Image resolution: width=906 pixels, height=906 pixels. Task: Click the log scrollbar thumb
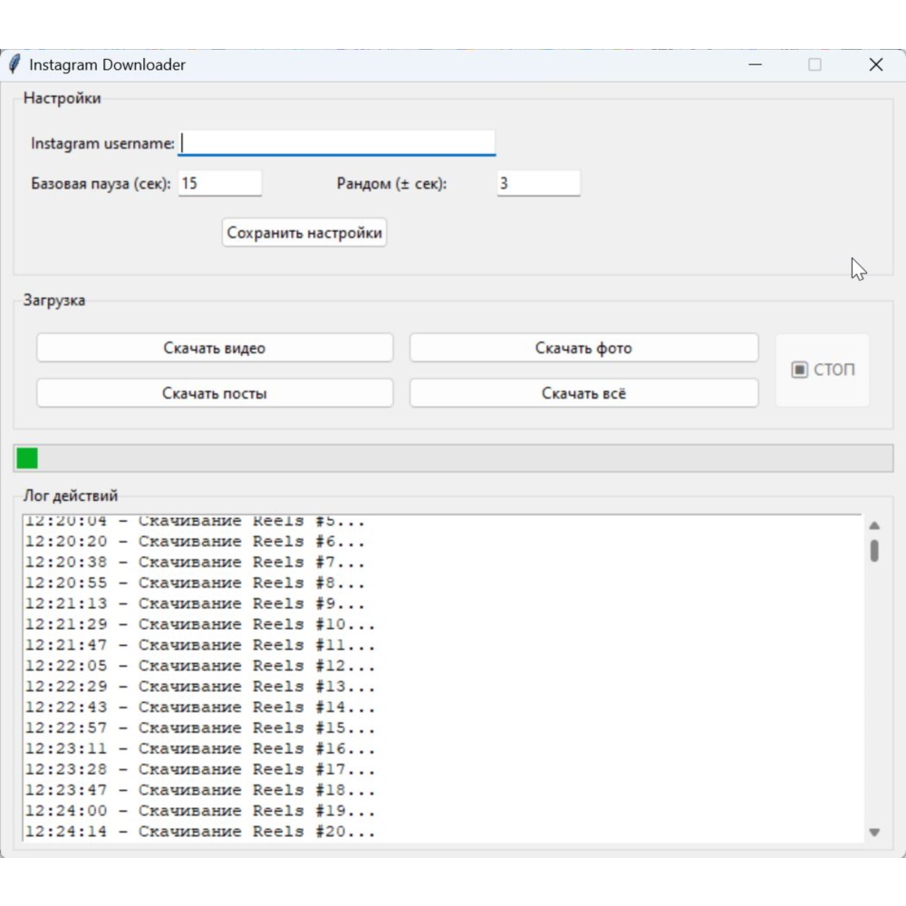click(874, 551)
